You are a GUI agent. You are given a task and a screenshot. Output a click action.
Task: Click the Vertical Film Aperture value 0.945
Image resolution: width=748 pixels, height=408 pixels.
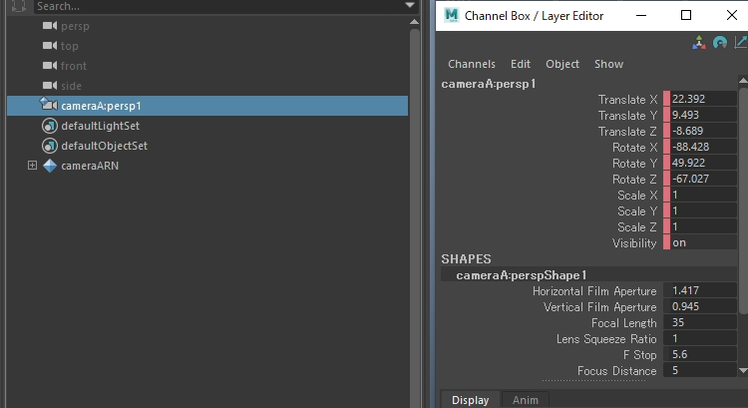[700, 306]
